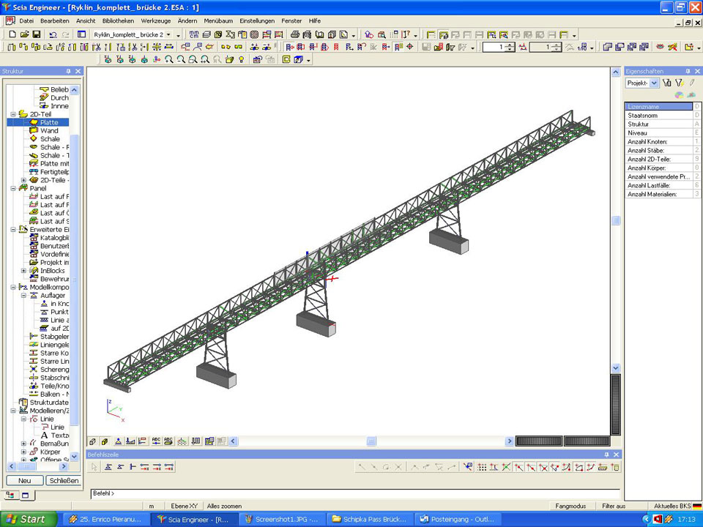The width and height of the screenshot is (703, 527).
Task: Click the Save project icon
Action: 36,34
